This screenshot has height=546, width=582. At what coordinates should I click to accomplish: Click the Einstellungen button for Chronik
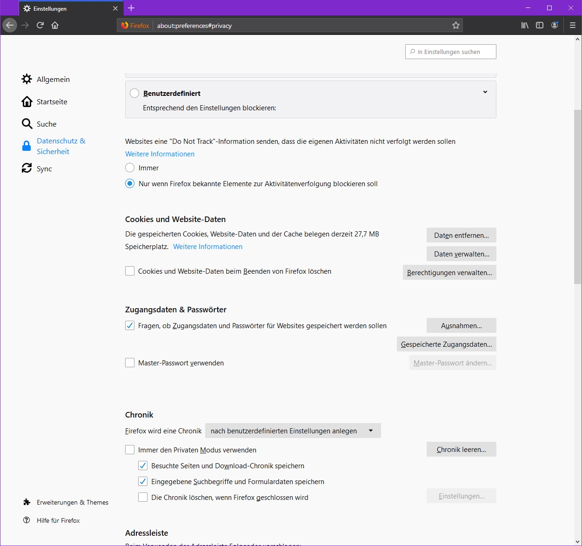click(462, 496)
